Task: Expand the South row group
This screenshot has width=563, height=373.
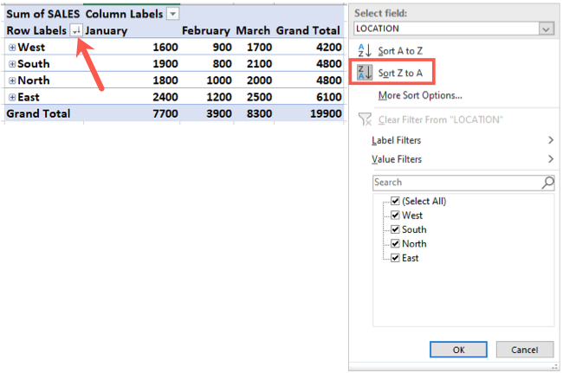Action: [x=12, y=64]
